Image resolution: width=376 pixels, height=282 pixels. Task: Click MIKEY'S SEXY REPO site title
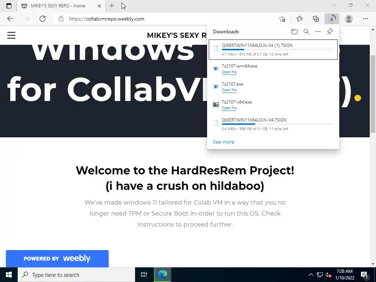(x=177, y=35)
